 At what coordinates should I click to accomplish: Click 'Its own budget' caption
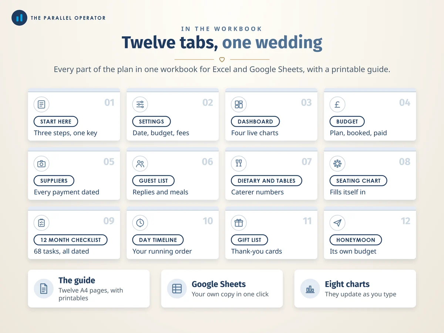[x=353, y=251]
